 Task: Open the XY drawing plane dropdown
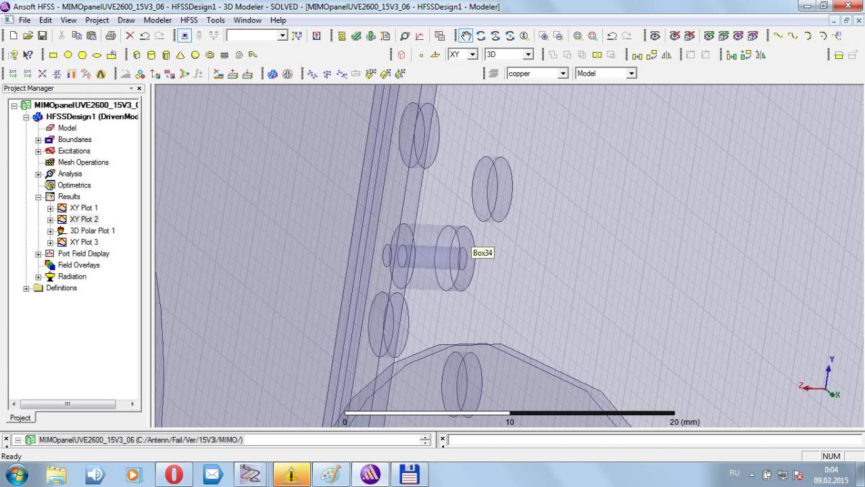click(x=472, y=55)
